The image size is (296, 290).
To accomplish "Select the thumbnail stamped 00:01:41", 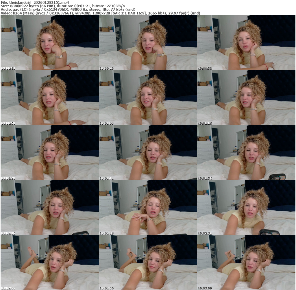I will point(148,153).
